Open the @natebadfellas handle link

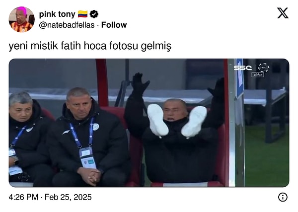[x=67, y=25]
